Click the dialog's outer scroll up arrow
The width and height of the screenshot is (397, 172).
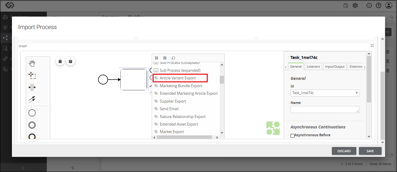pos(382,39)
